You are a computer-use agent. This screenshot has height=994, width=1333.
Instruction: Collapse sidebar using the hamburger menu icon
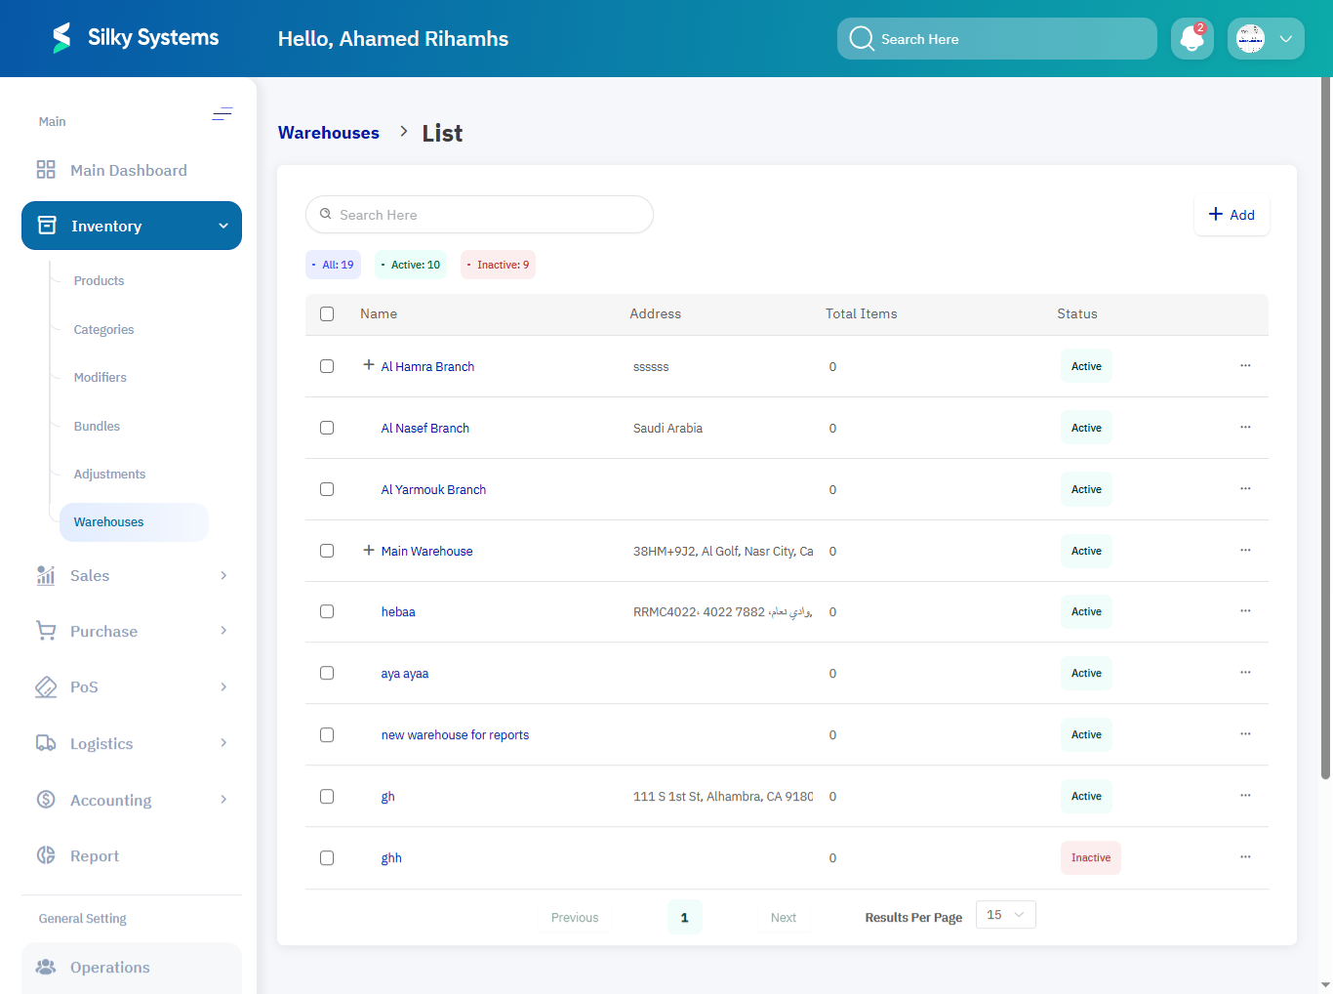(222, 114)
